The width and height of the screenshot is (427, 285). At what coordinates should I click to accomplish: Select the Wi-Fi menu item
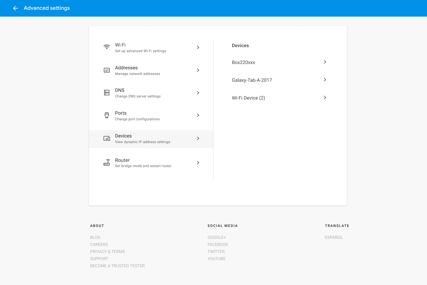tap(151, 47)
